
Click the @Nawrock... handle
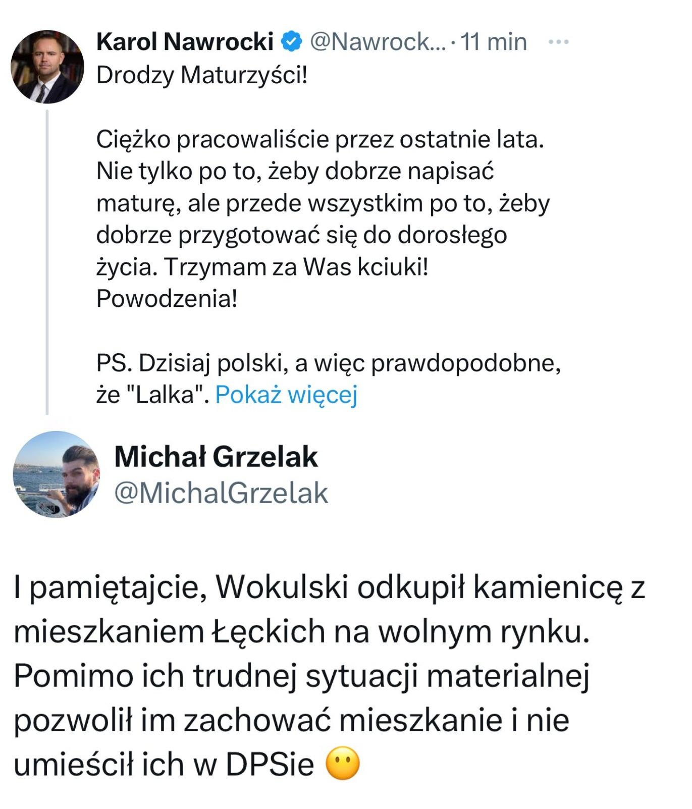(378, 41)
